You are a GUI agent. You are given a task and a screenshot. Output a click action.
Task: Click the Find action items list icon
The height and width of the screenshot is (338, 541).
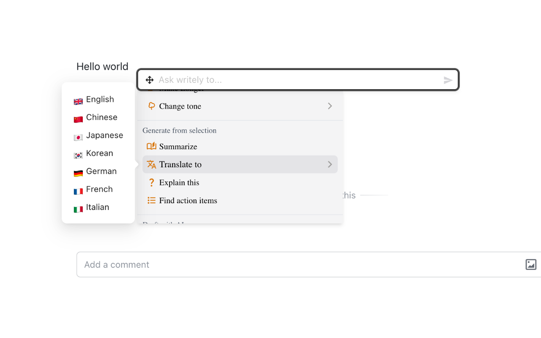click(151, 200)
